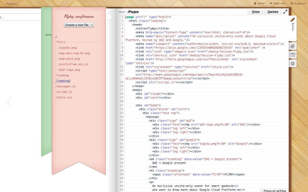
Task: Click the </head> closing tag line
Action: pyautogui.click(x=138, y=86)
